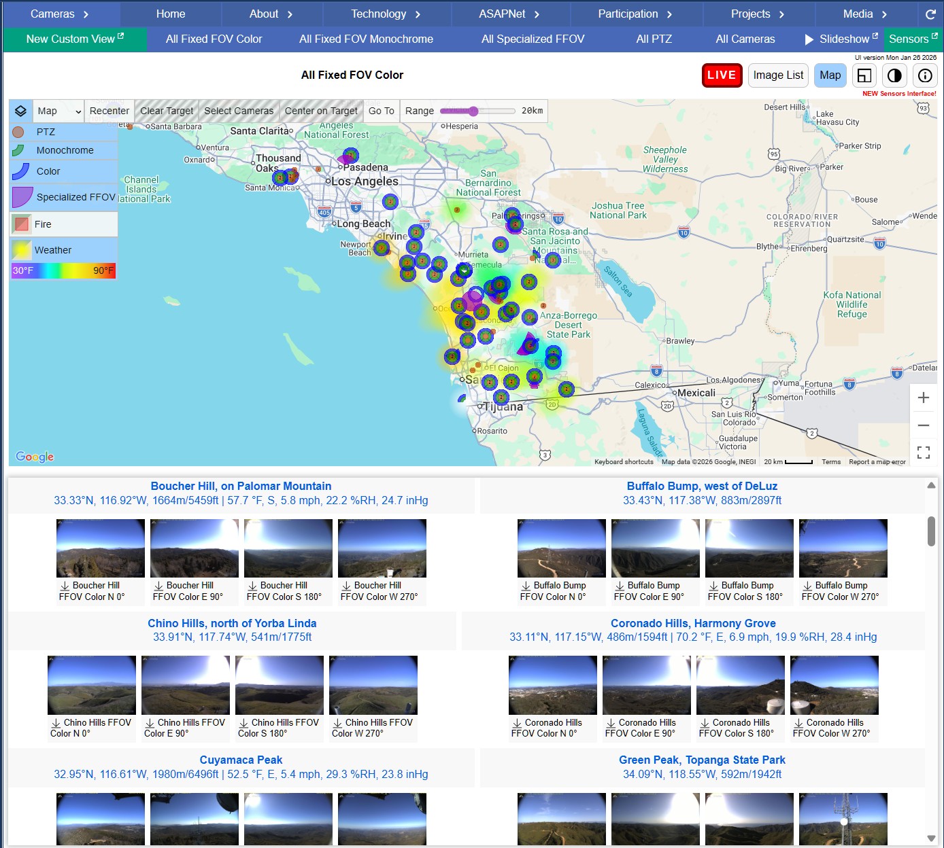The width and height of the screenshot is (944, 848).
Task: Click the page reload icon in top bar
Action: [930, 14]
